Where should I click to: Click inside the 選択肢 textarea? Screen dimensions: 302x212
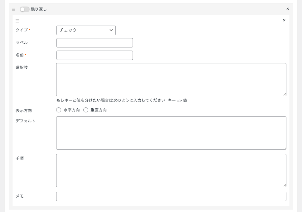[x=171, y=80]
